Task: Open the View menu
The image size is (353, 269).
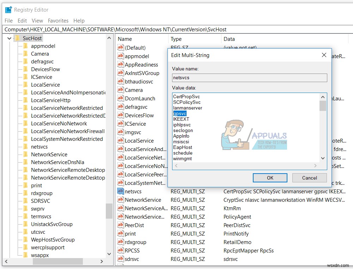Action: (x=37, y=20)
